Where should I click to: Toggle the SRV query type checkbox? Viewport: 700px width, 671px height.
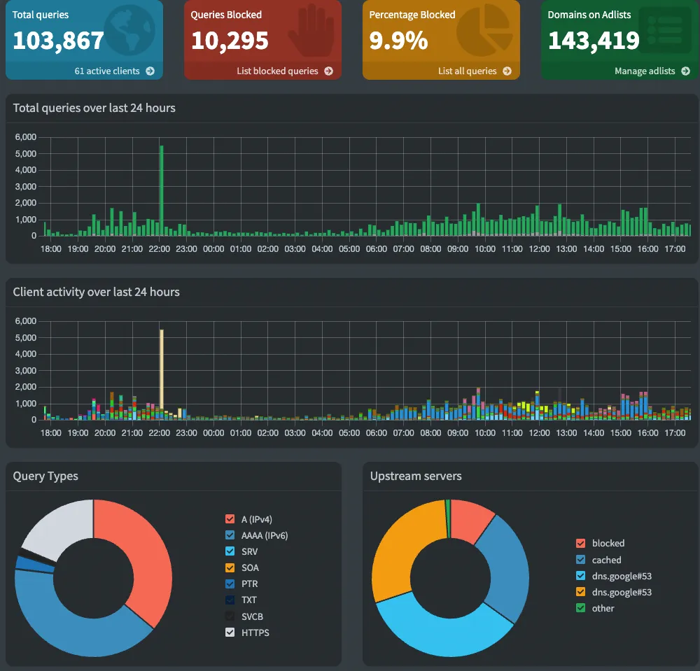coord(230,551)
